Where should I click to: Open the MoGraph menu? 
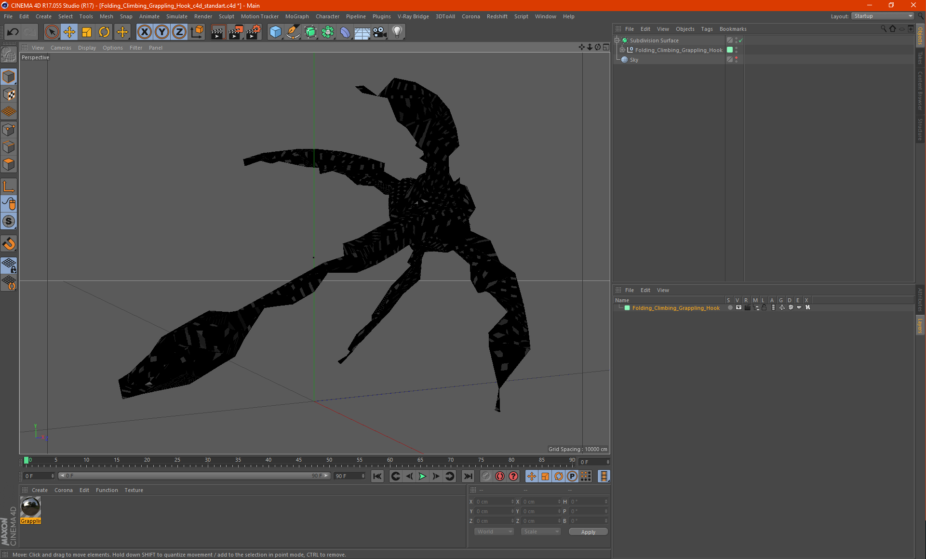pyautogui.click(x=297, y=16)
